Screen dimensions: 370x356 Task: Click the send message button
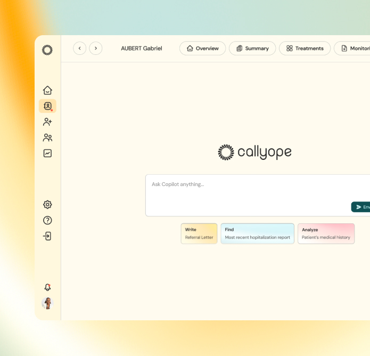coord(360,207)
